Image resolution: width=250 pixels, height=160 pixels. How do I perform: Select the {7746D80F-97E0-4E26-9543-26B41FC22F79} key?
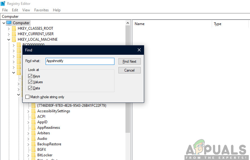click(x=72, y=106)
